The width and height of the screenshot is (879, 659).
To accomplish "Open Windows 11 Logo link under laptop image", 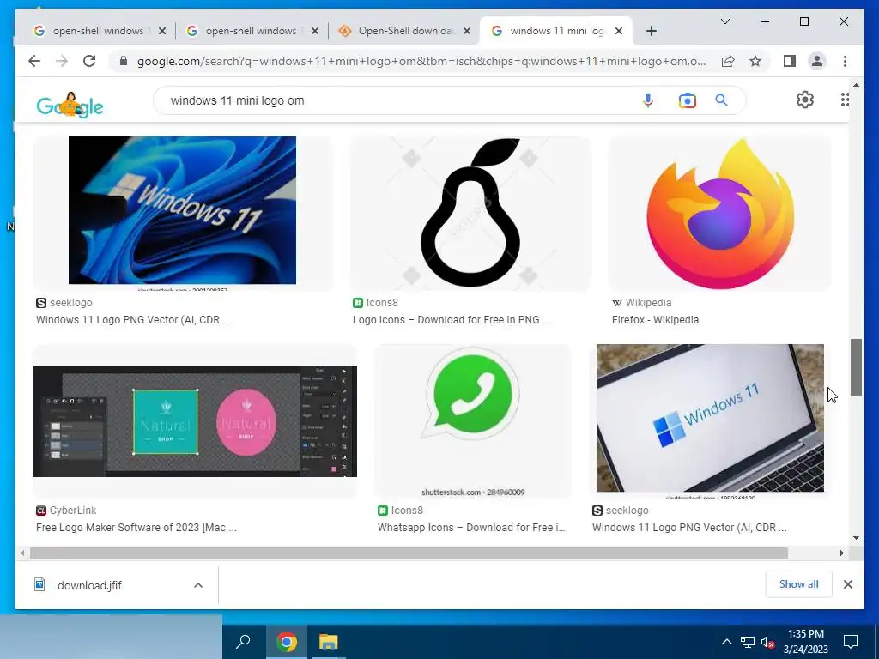I will (x=689, y=528).
